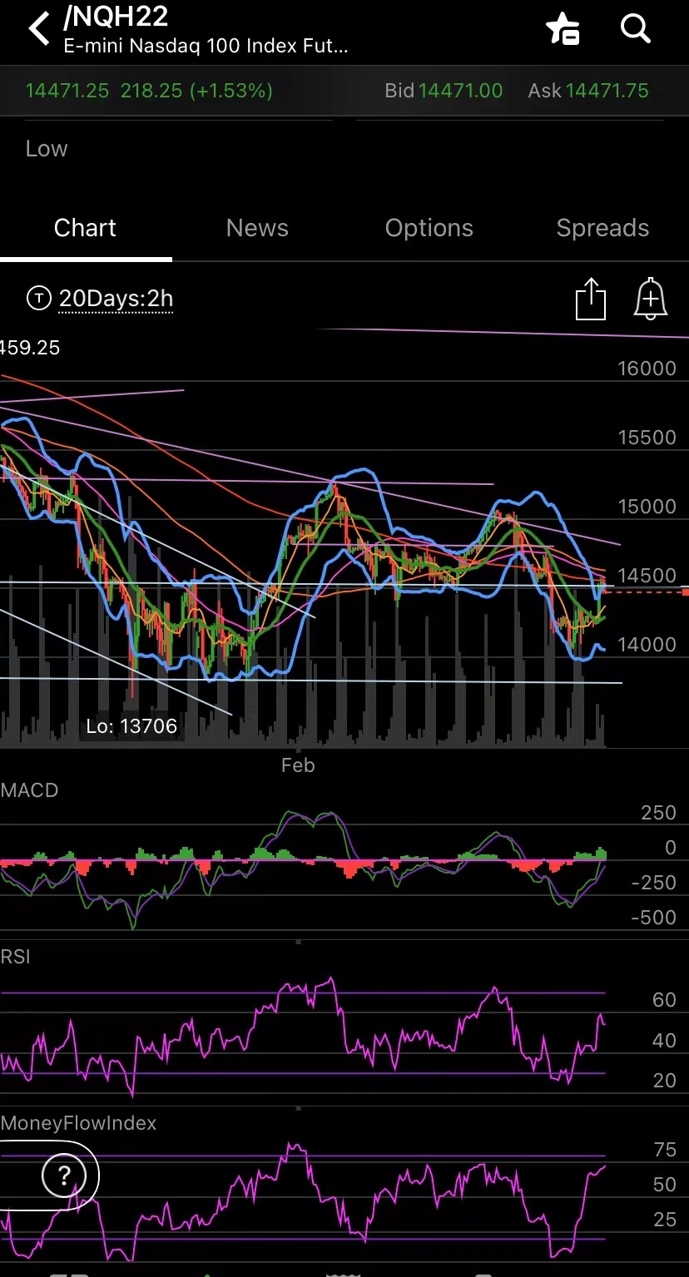Switch to the News tab
Screen dimensions: 689x1277
(257, 228)
